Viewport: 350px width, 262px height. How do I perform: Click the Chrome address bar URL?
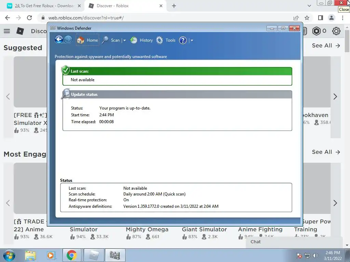tap(86, 18)
